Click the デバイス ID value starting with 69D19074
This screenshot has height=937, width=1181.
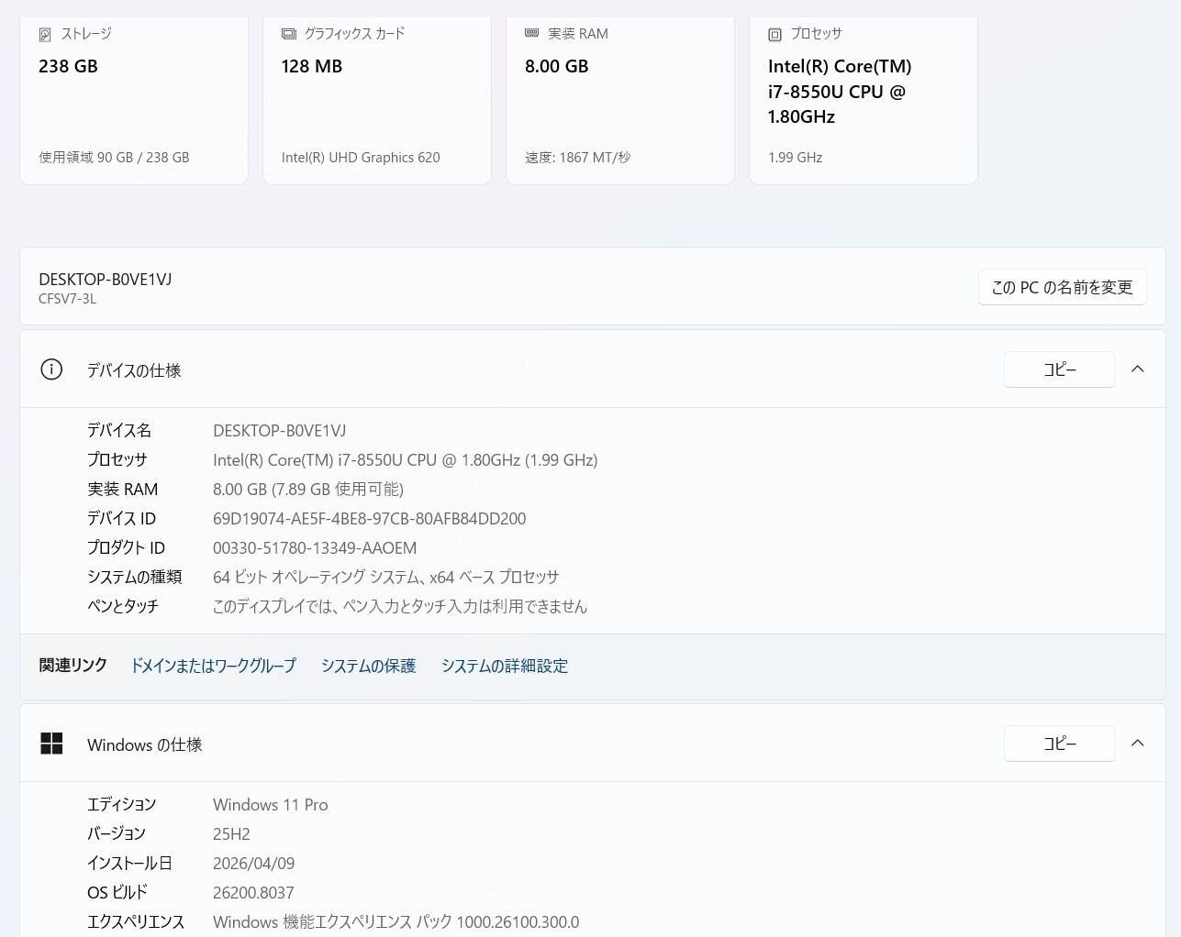coord(369,519)
